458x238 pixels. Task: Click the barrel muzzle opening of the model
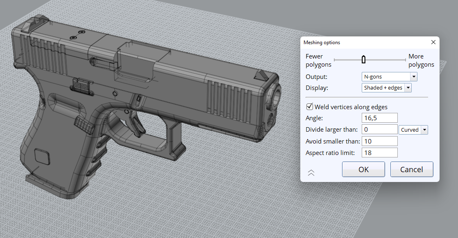(x=274, y=95)
